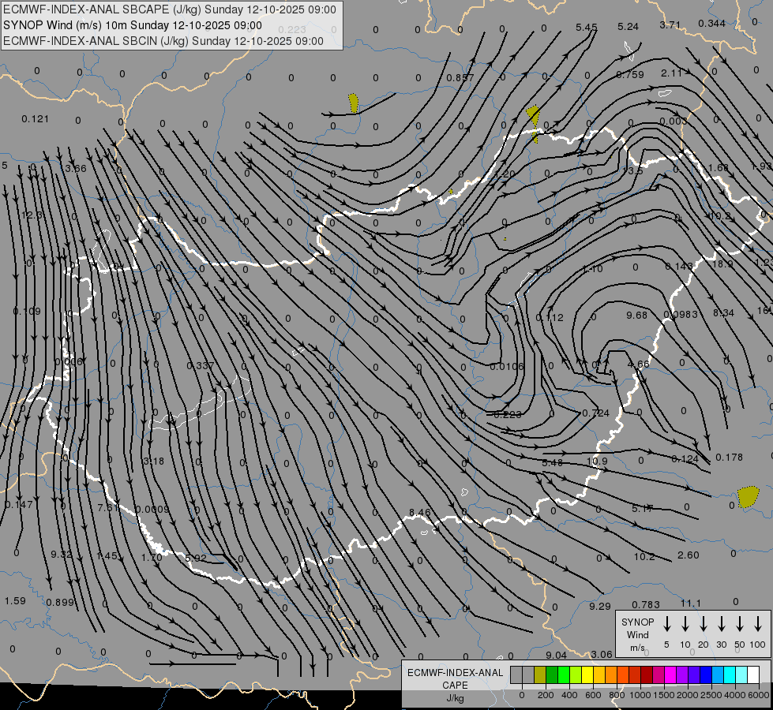Click the map value 0.178
The width and height of the screenshot is (773, 710).
point(729,458)
